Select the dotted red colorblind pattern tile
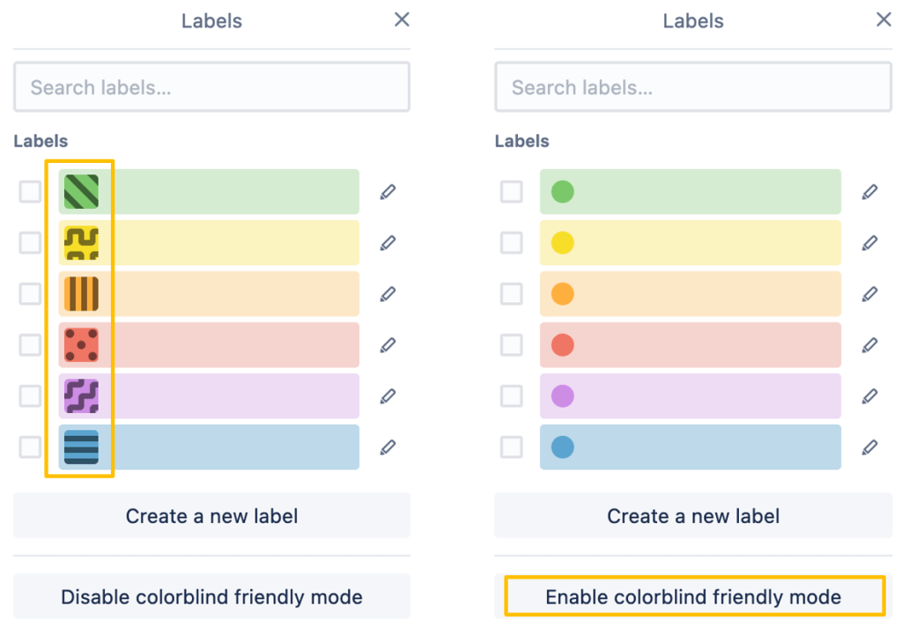Screen dimensions: 902x628 81,344
